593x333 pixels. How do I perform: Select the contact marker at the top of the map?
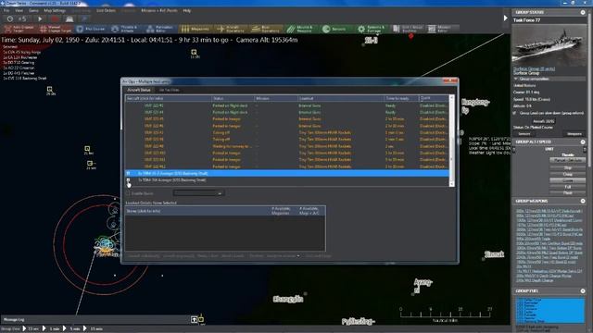coord(194,52)
